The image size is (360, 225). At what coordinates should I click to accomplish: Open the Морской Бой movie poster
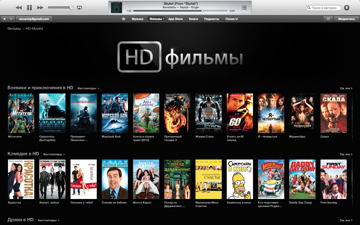click(115, 113)
